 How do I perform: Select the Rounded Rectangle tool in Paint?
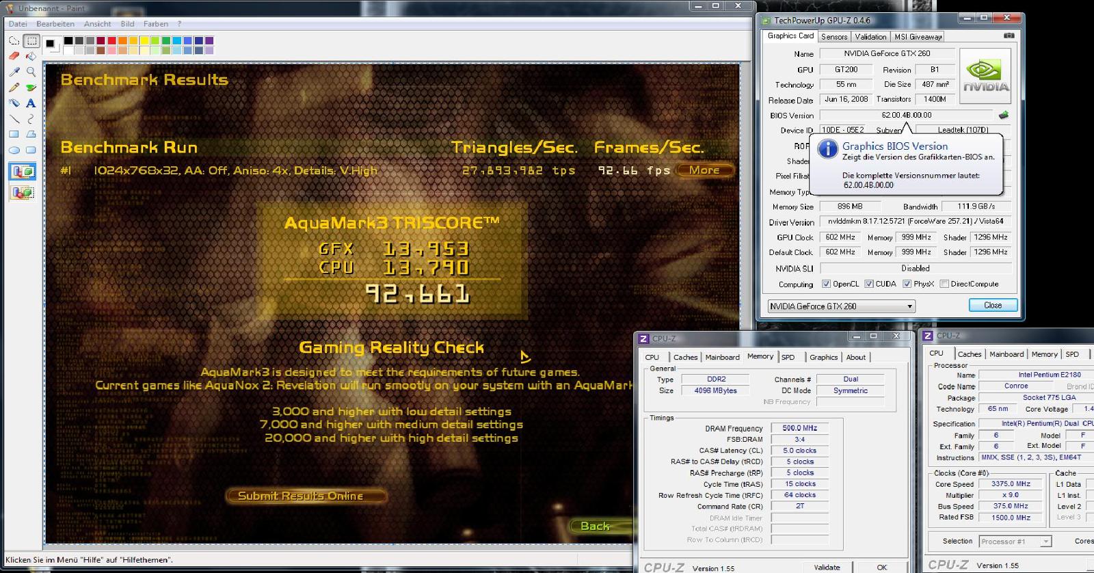[31, 150]
